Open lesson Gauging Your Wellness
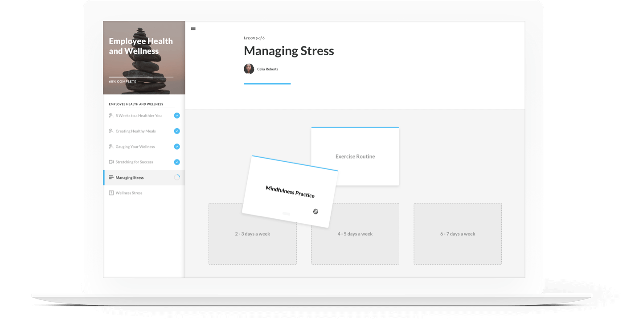The height and width of the screenshot is (319, 639). [x=144, y=147]
